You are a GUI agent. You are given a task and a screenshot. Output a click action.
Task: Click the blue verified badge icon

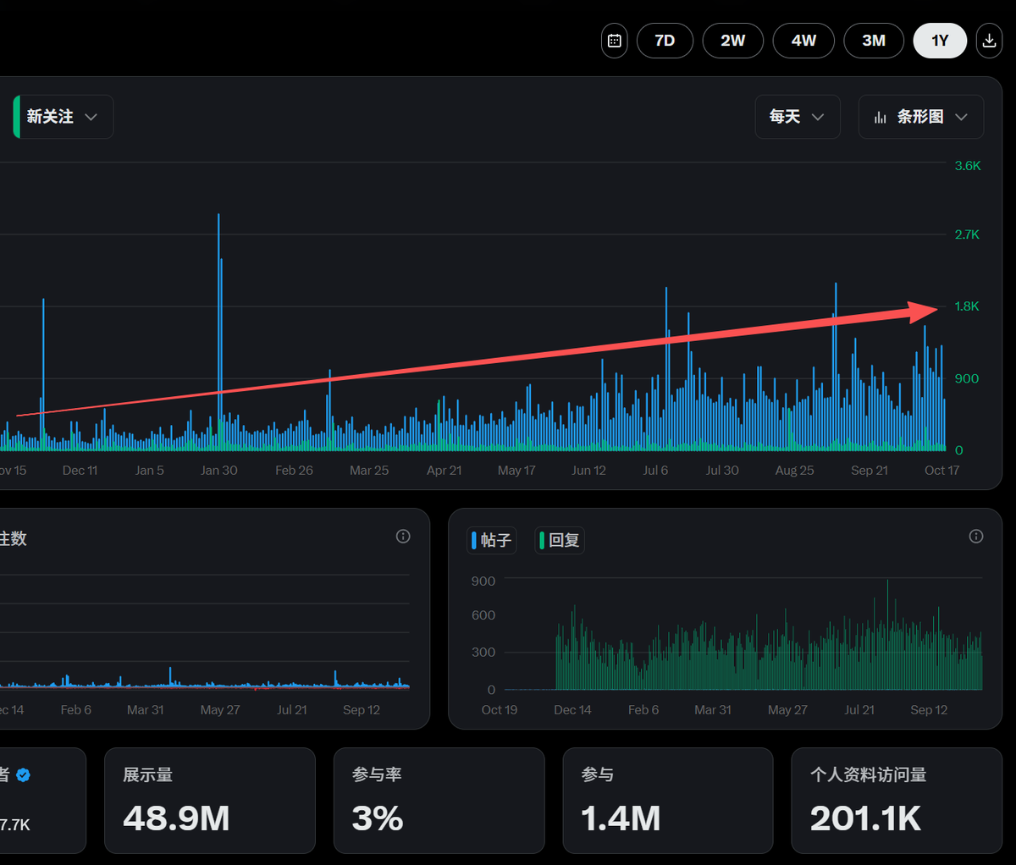pyautogui.click(x=24, y=774)
